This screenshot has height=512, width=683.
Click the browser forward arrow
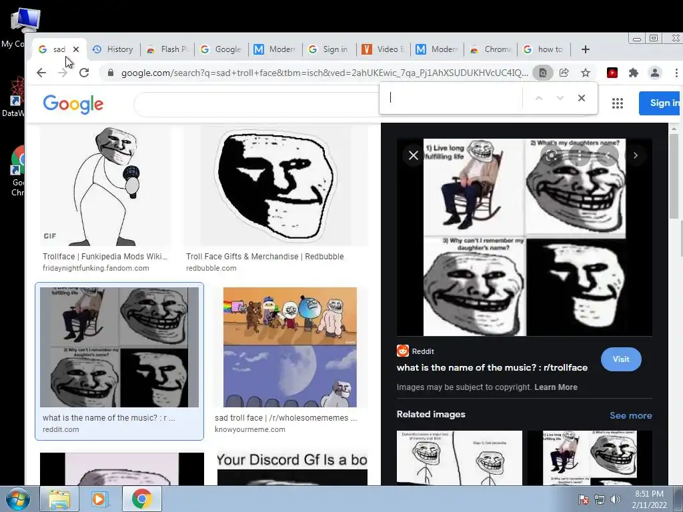[63, 73]
